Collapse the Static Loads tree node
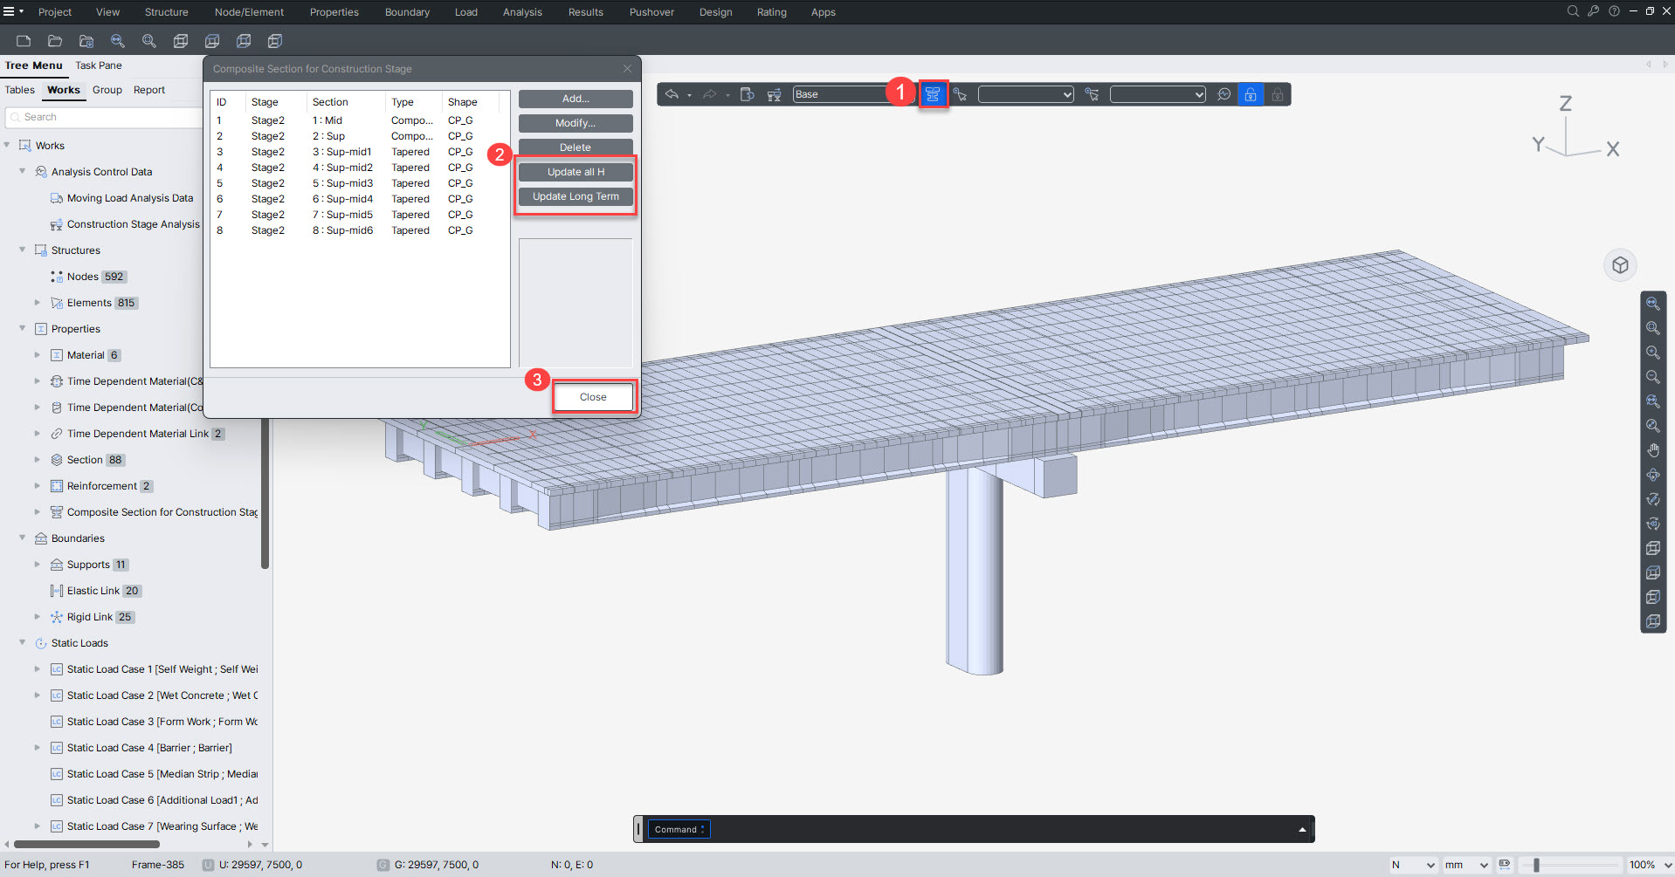The width and height of the screenshot is (1675, 877). pos(22,643)
